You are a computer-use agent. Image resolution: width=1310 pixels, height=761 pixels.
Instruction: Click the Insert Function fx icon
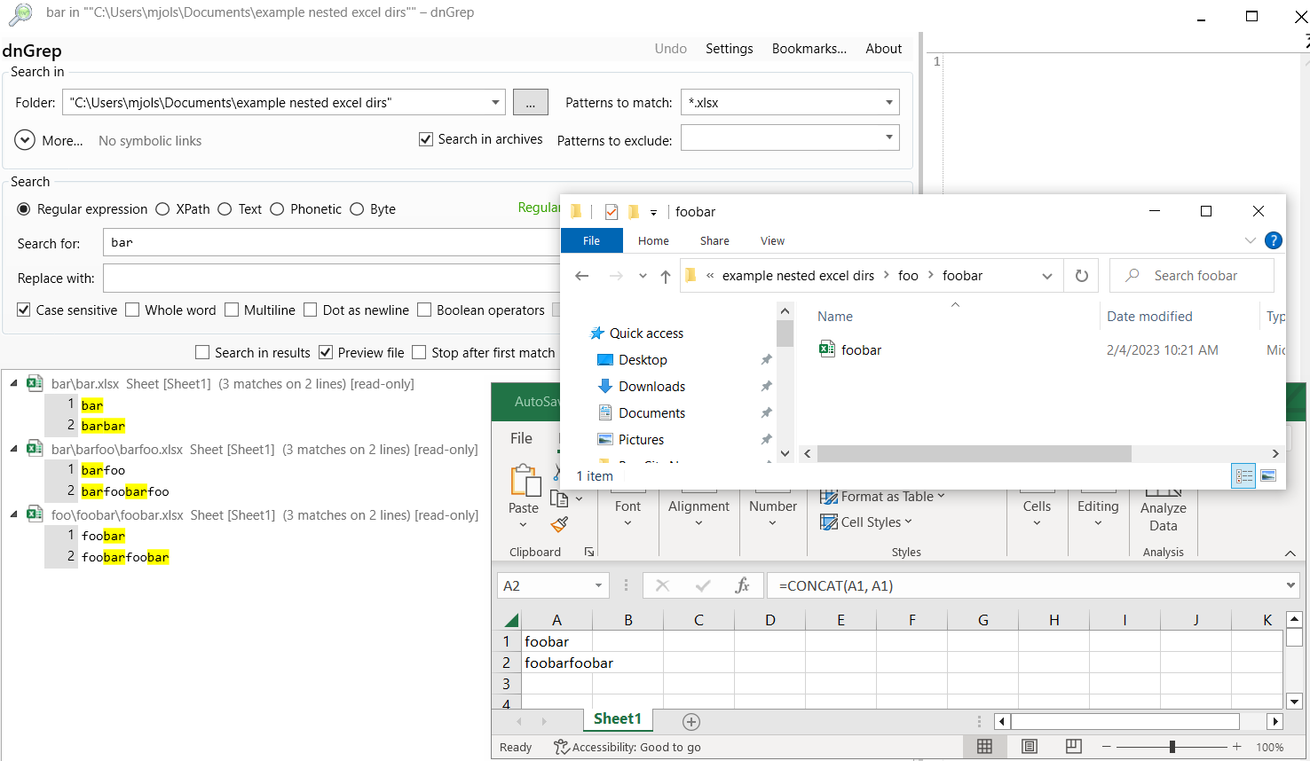click(743, 585)
